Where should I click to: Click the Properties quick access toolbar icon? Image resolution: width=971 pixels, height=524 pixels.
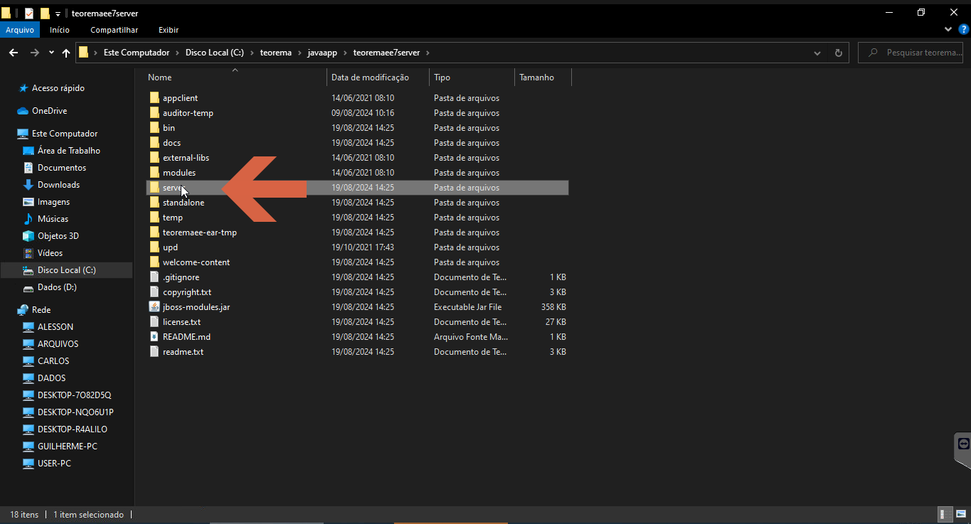point(29,13)
